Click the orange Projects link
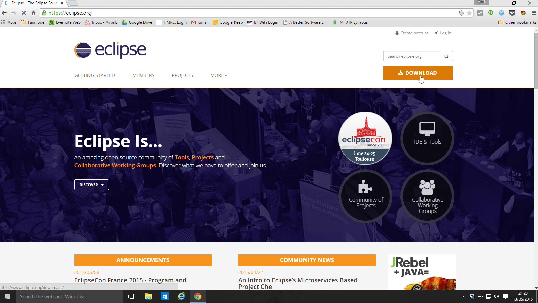 tap(203, 157)
